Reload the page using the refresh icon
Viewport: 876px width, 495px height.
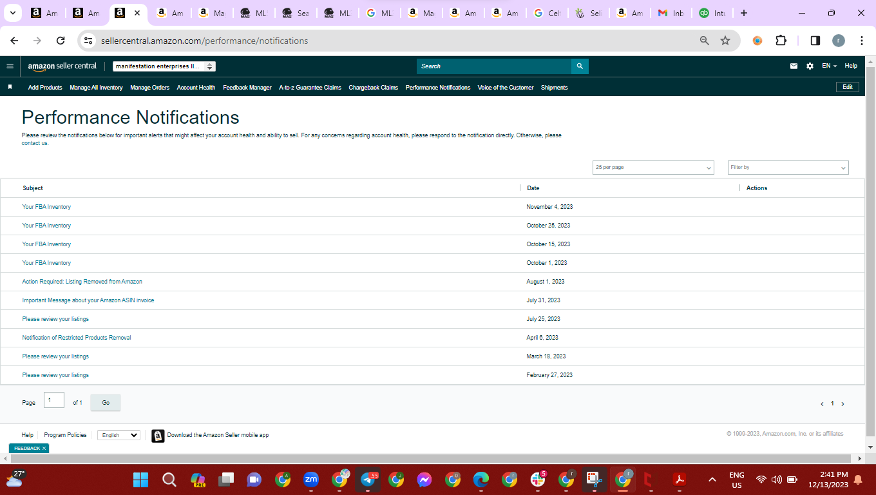click(x=61, y=41)
